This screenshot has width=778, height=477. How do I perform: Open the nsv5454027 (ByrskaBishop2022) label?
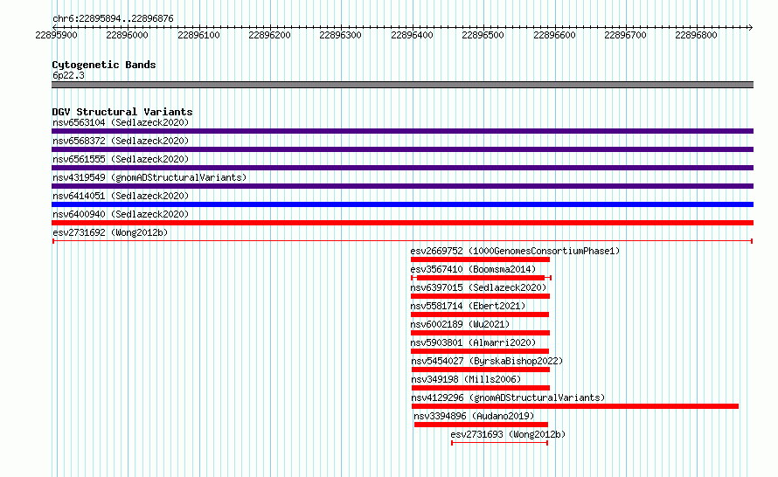coord(487,361)
